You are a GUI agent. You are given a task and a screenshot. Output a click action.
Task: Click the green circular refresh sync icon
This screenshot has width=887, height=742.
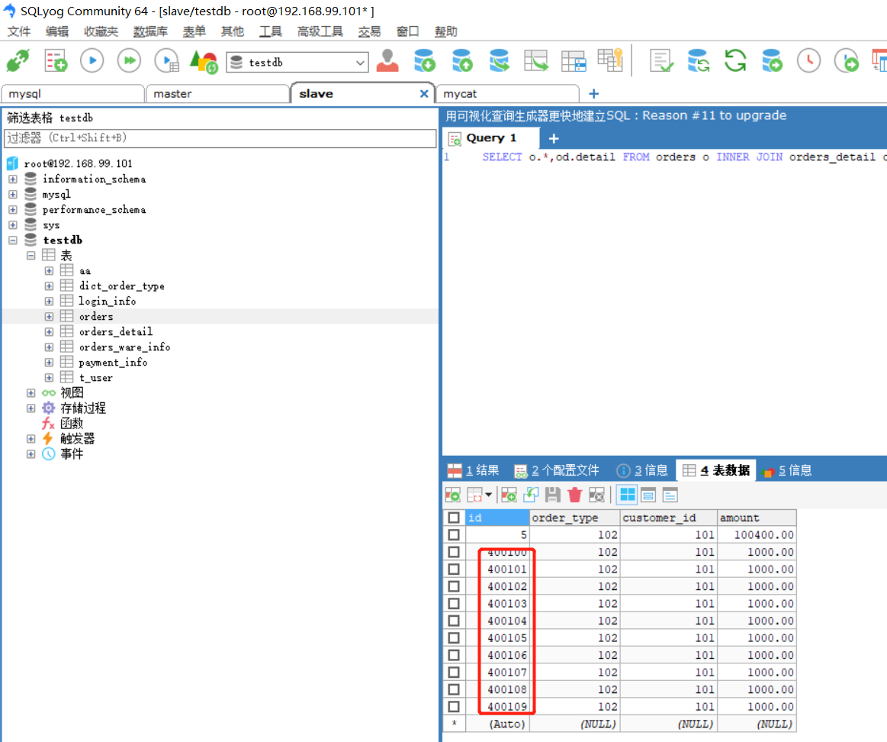point(734,60)
